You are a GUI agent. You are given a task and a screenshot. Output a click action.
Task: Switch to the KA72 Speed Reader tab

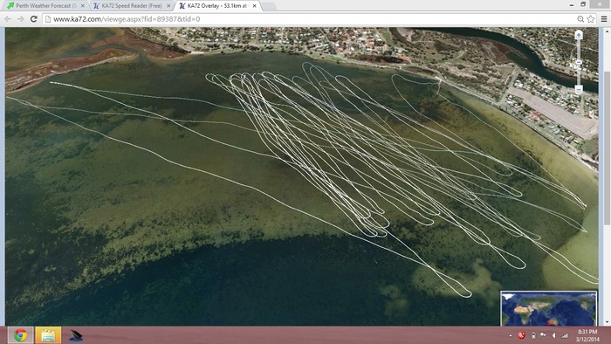(132, 6)
